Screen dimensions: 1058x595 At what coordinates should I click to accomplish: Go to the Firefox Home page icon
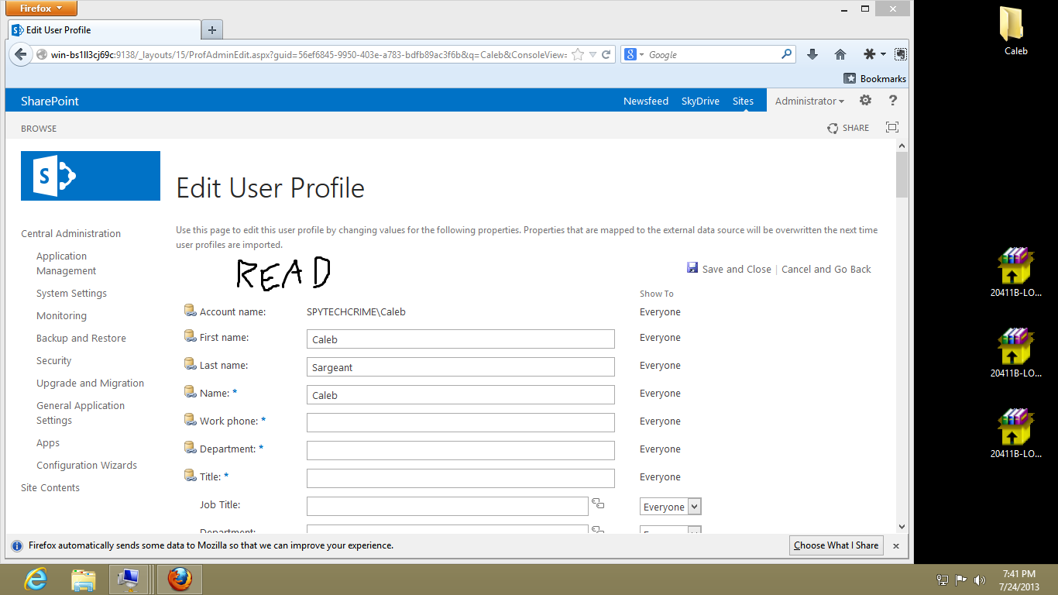(x=840, y=54)
